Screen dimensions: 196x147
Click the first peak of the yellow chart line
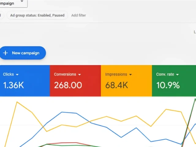(17, 102)
